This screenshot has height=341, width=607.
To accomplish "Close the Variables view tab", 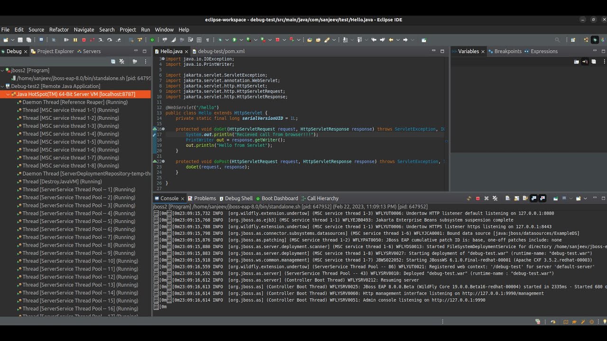I will pyautogui.click(x=483, y=51).
